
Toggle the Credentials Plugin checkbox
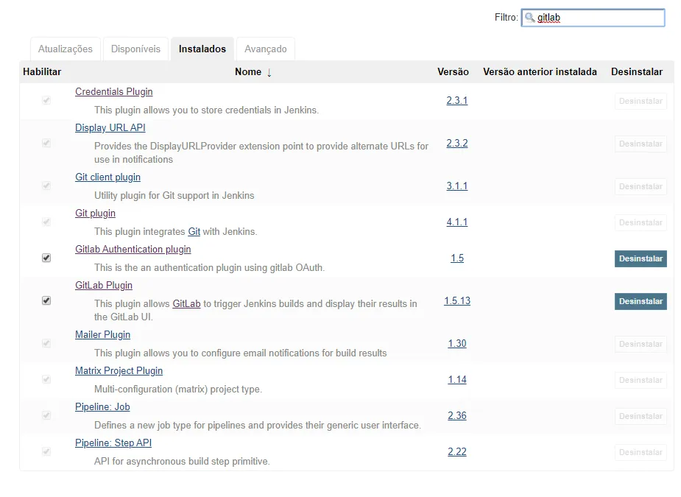46,100
